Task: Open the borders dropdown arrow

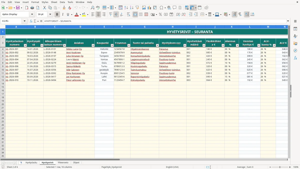Action: [x=206, y=15]
